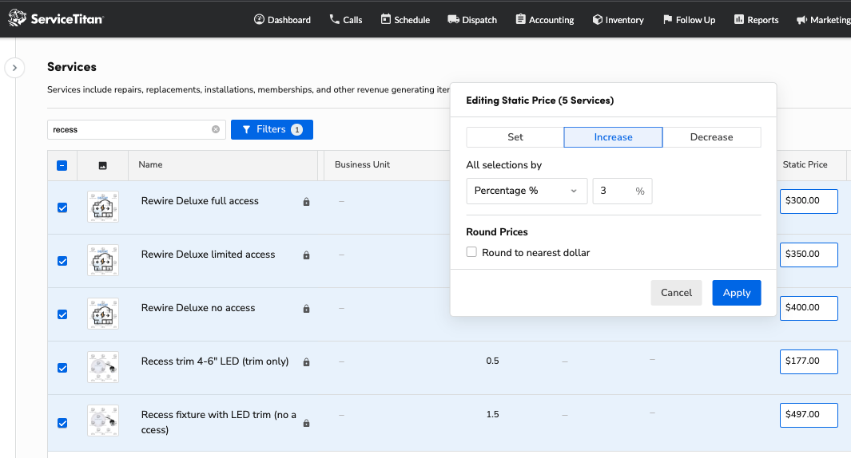Uncheck Rewire Deluxe no access row

pos(62,314)
